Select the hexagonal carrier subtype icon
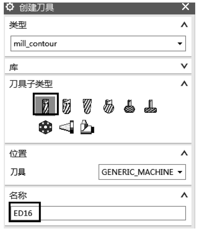Screen dimensions: 199x231 45,127
